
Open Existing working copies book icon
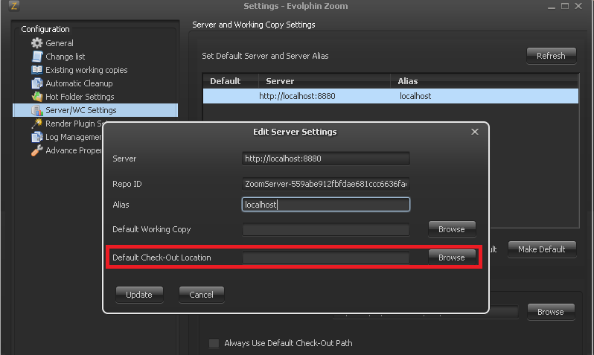pyautogui.click(x=37, y=70)
